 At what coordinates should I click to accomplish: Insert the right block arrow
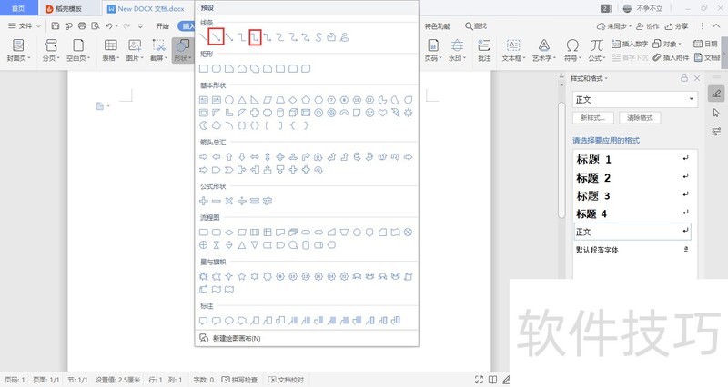click(203, 157)
